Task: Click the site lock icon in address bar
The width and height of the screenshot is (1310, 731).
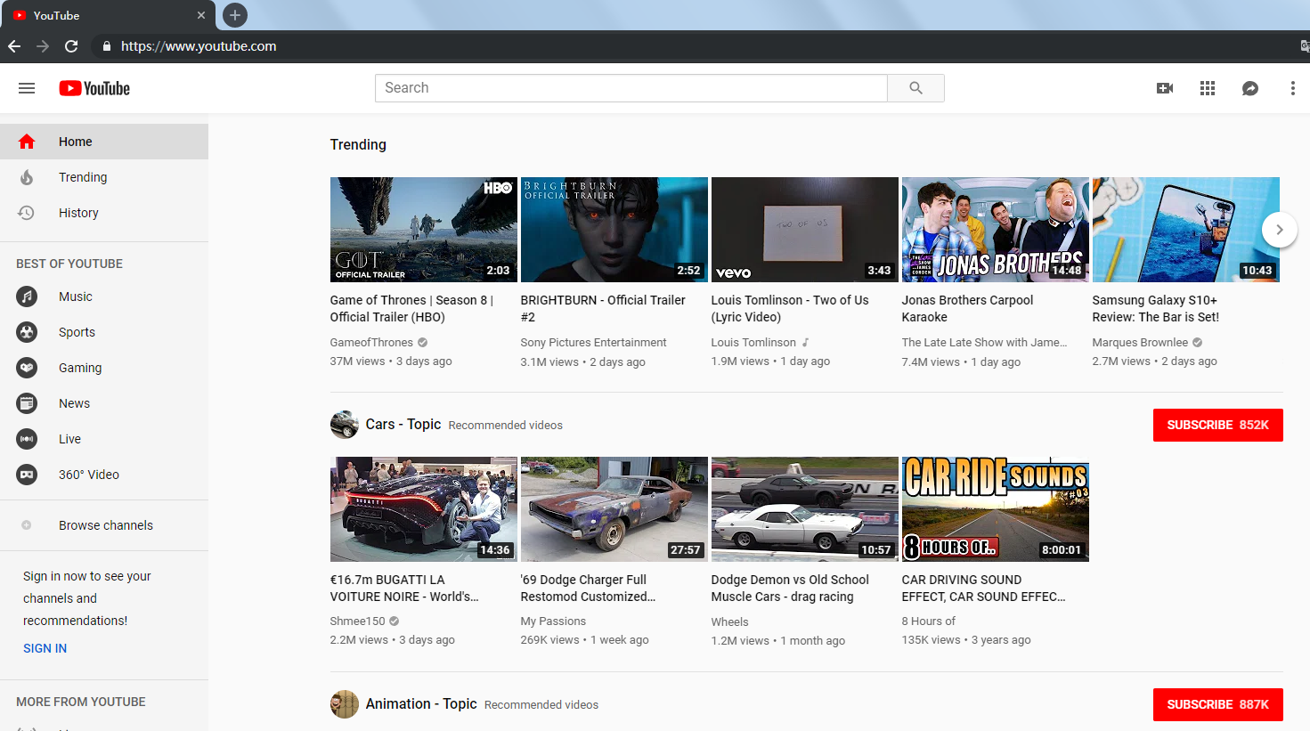Action: (106, 46)
